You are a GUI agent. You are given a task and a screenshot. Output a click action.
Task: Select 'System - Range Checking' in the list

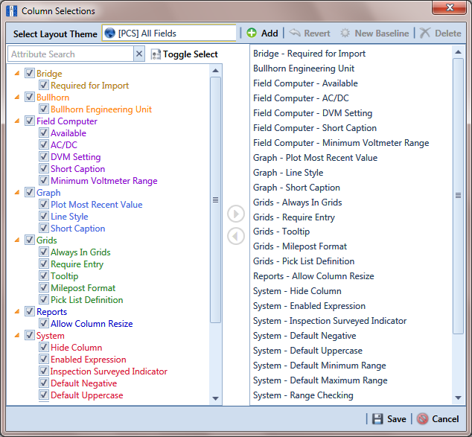303,395
